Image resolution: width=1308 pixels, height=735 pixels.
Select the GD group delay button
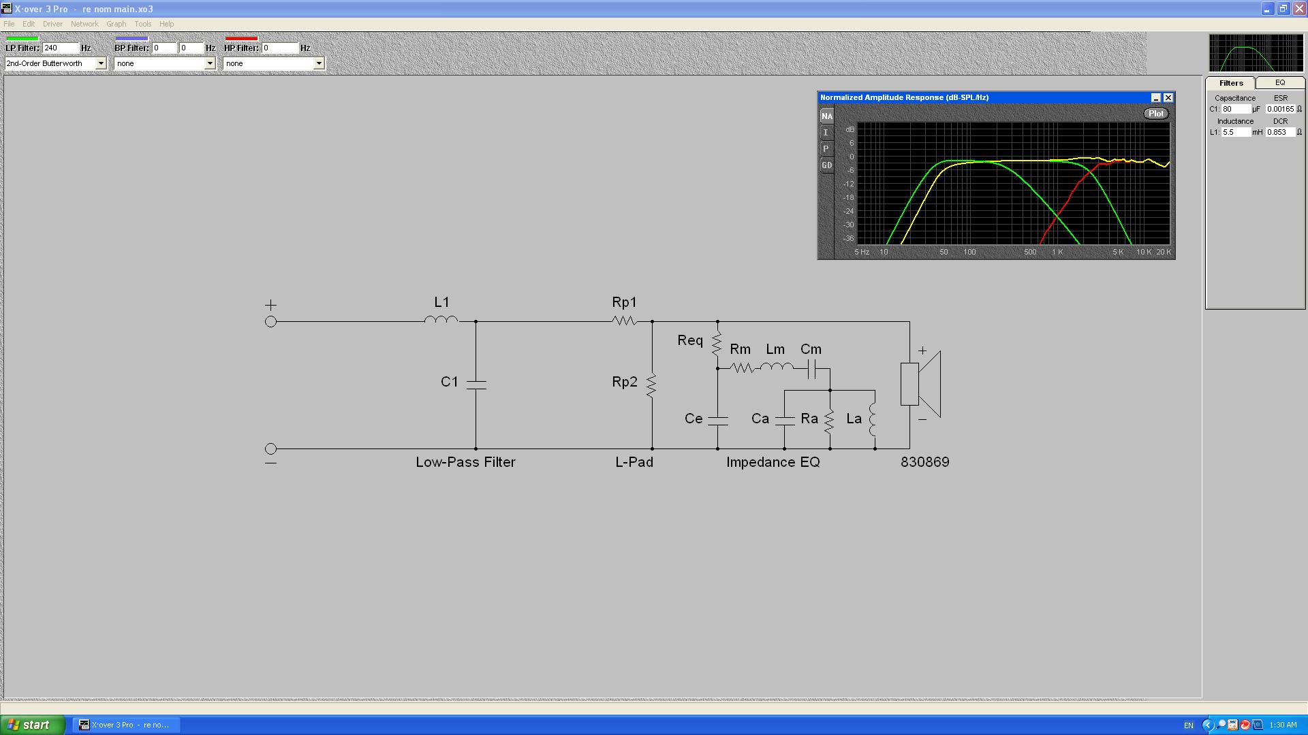coord(826,165)
